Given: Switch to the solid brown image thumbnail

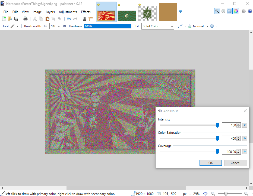Looking at the screenshot, I should [168, 12].
